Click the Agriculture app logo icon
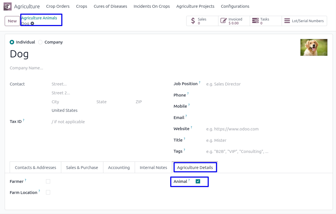 pyautogui.click(x=7, y=6)
